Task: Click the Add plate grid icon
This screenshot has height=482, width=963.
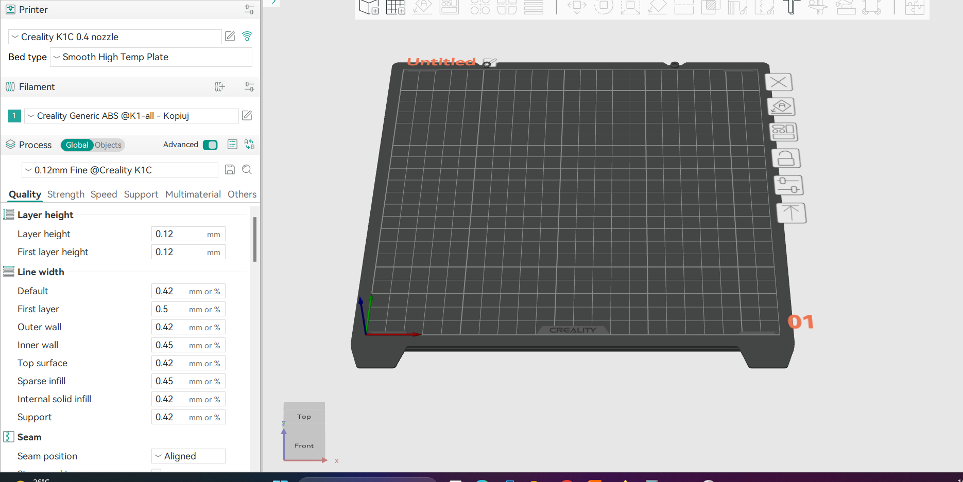Action: 395,7
